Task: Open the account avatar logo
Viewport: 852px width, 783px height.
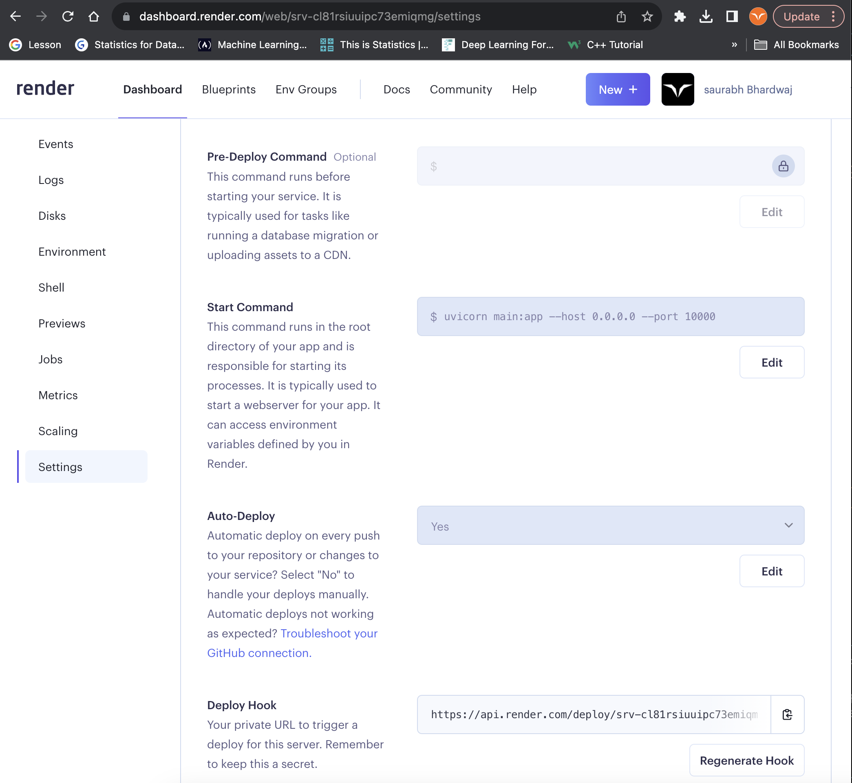Action: coord(677,89)
